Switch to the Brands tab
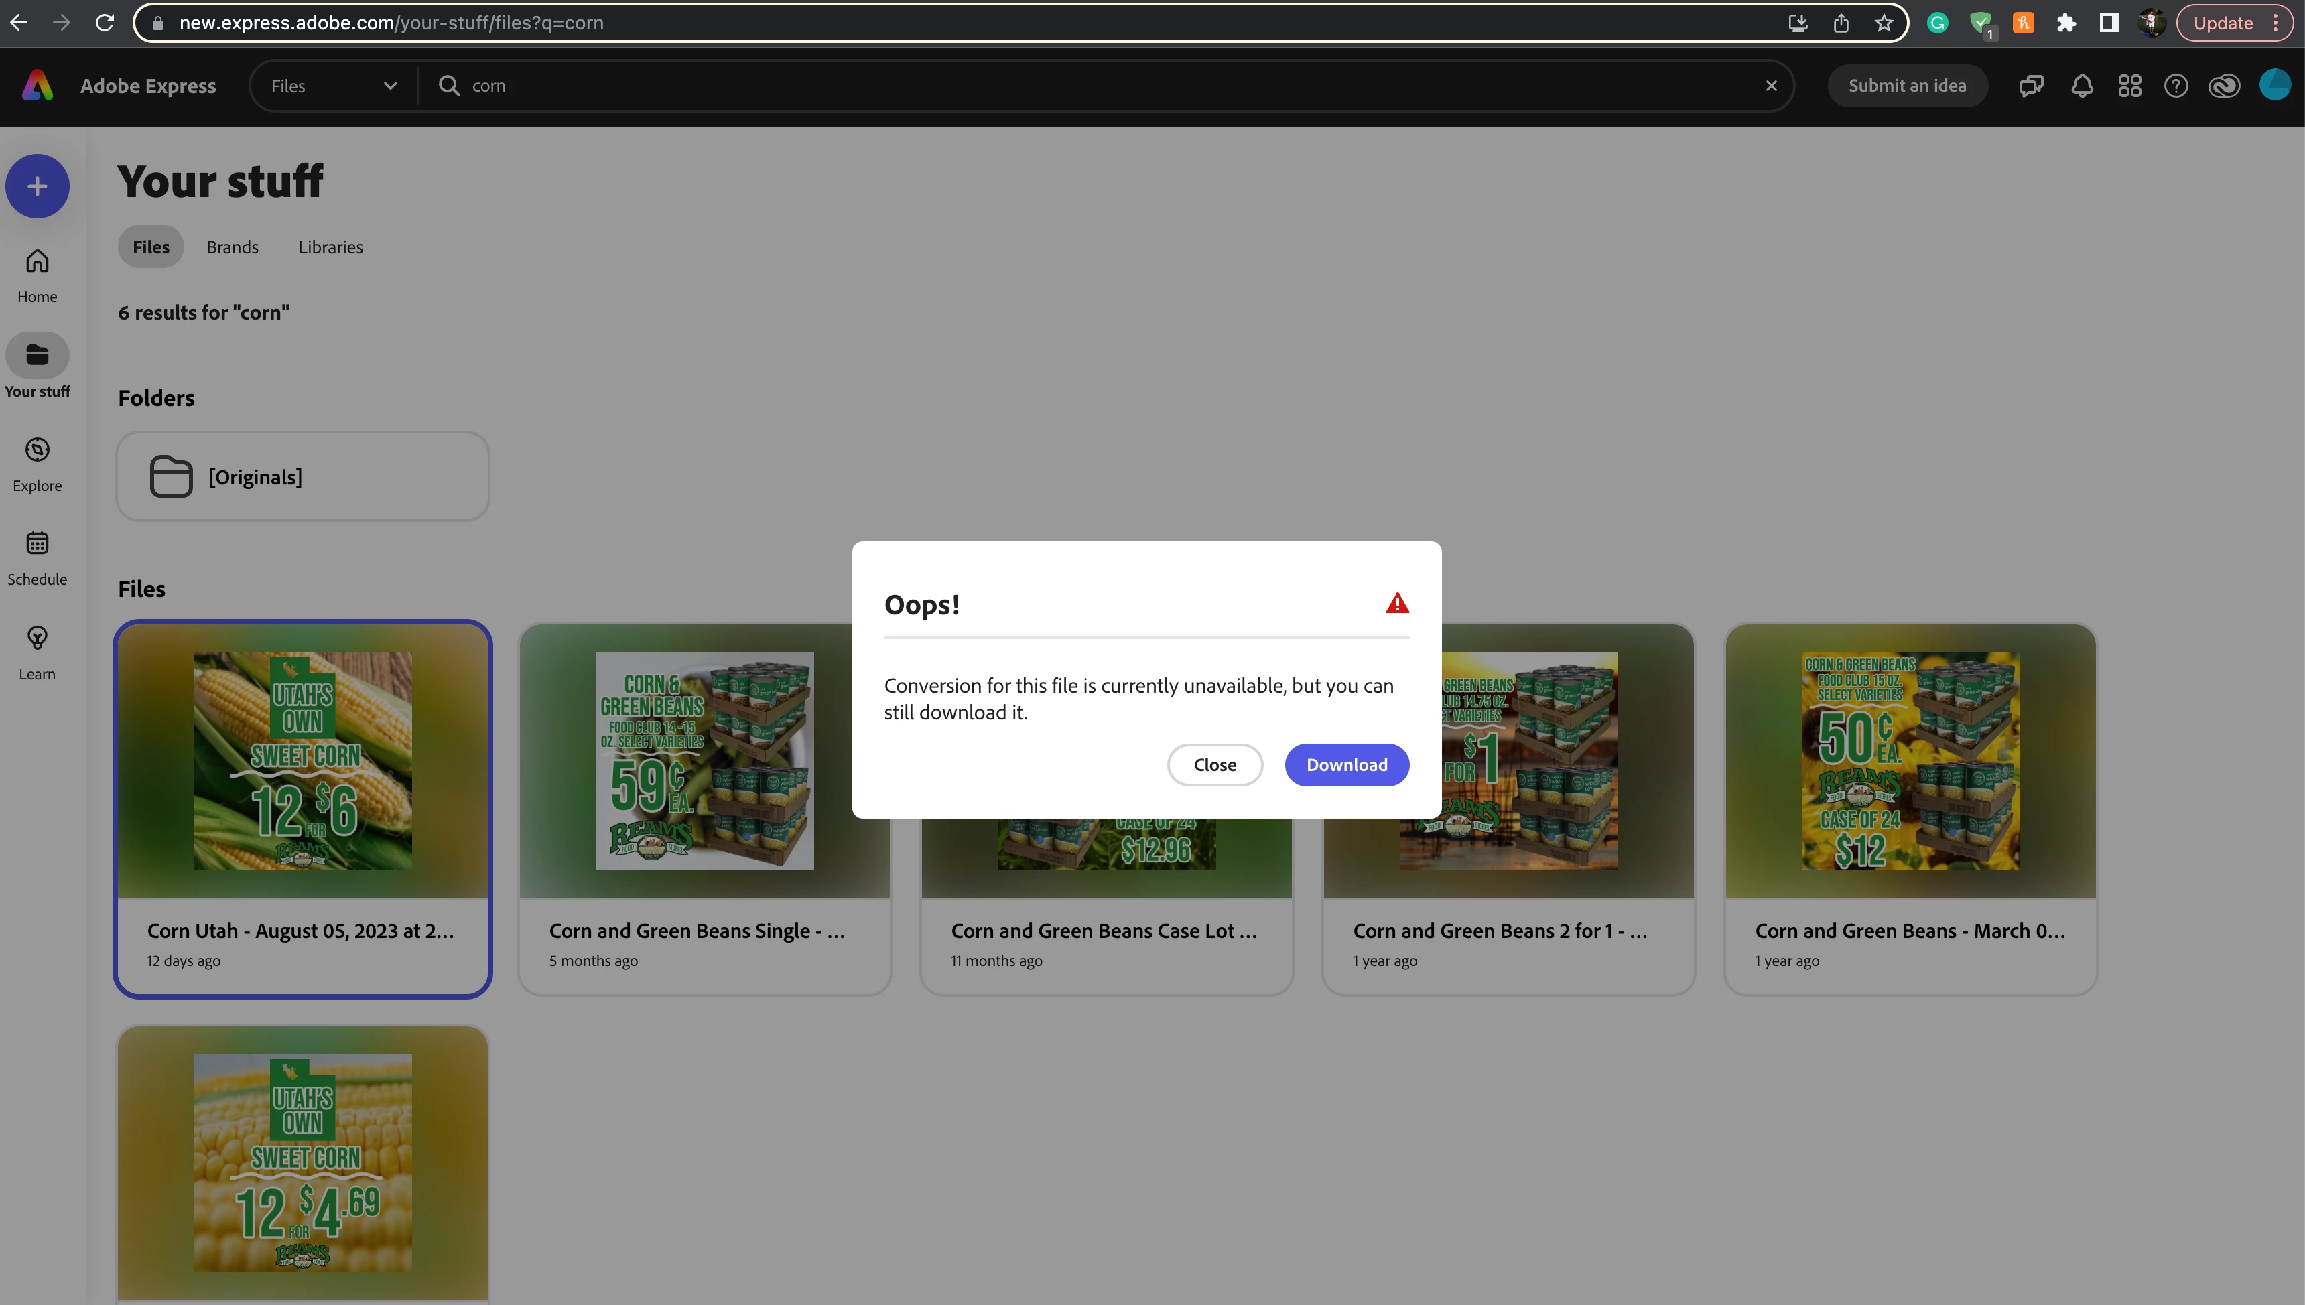This screenshot has width=2305, height=1305. [232, 247]
